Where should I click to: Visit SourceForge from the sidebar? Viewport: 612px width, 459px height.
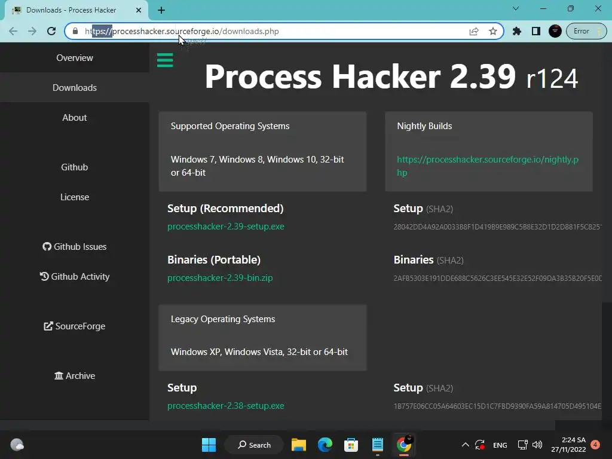(x=75, y=326)
